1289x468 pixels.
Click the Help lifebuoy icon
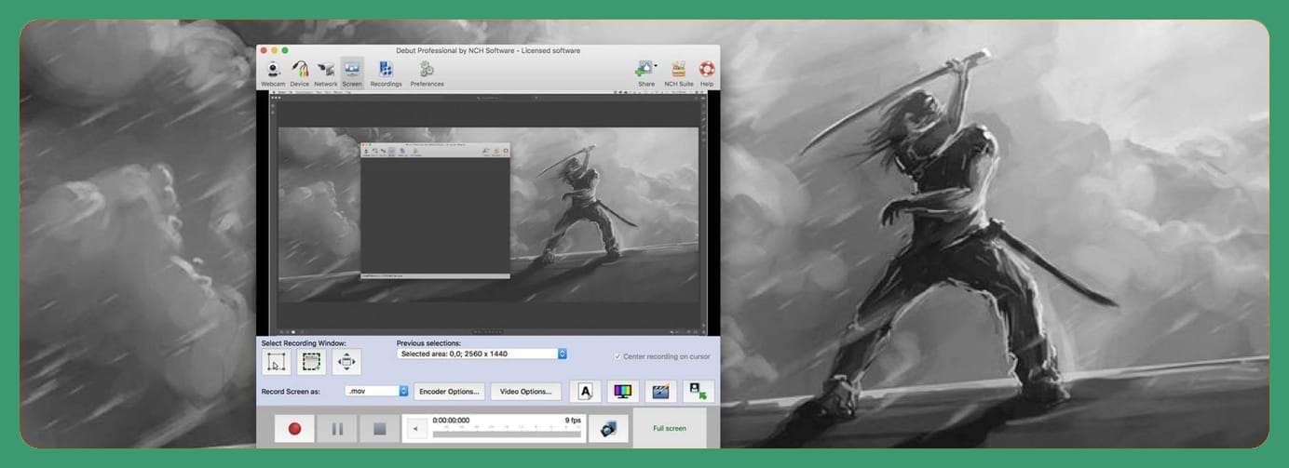click(x=707, y=73)
